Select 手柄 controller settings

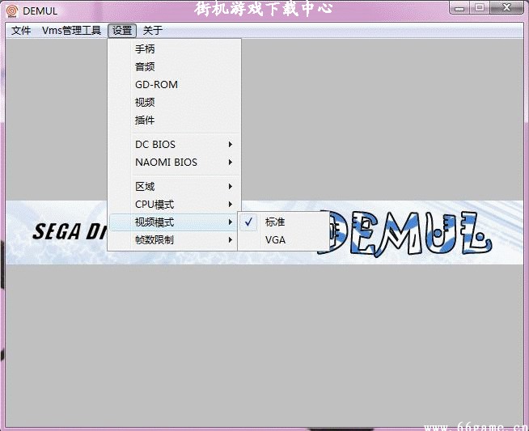(145, 49)
